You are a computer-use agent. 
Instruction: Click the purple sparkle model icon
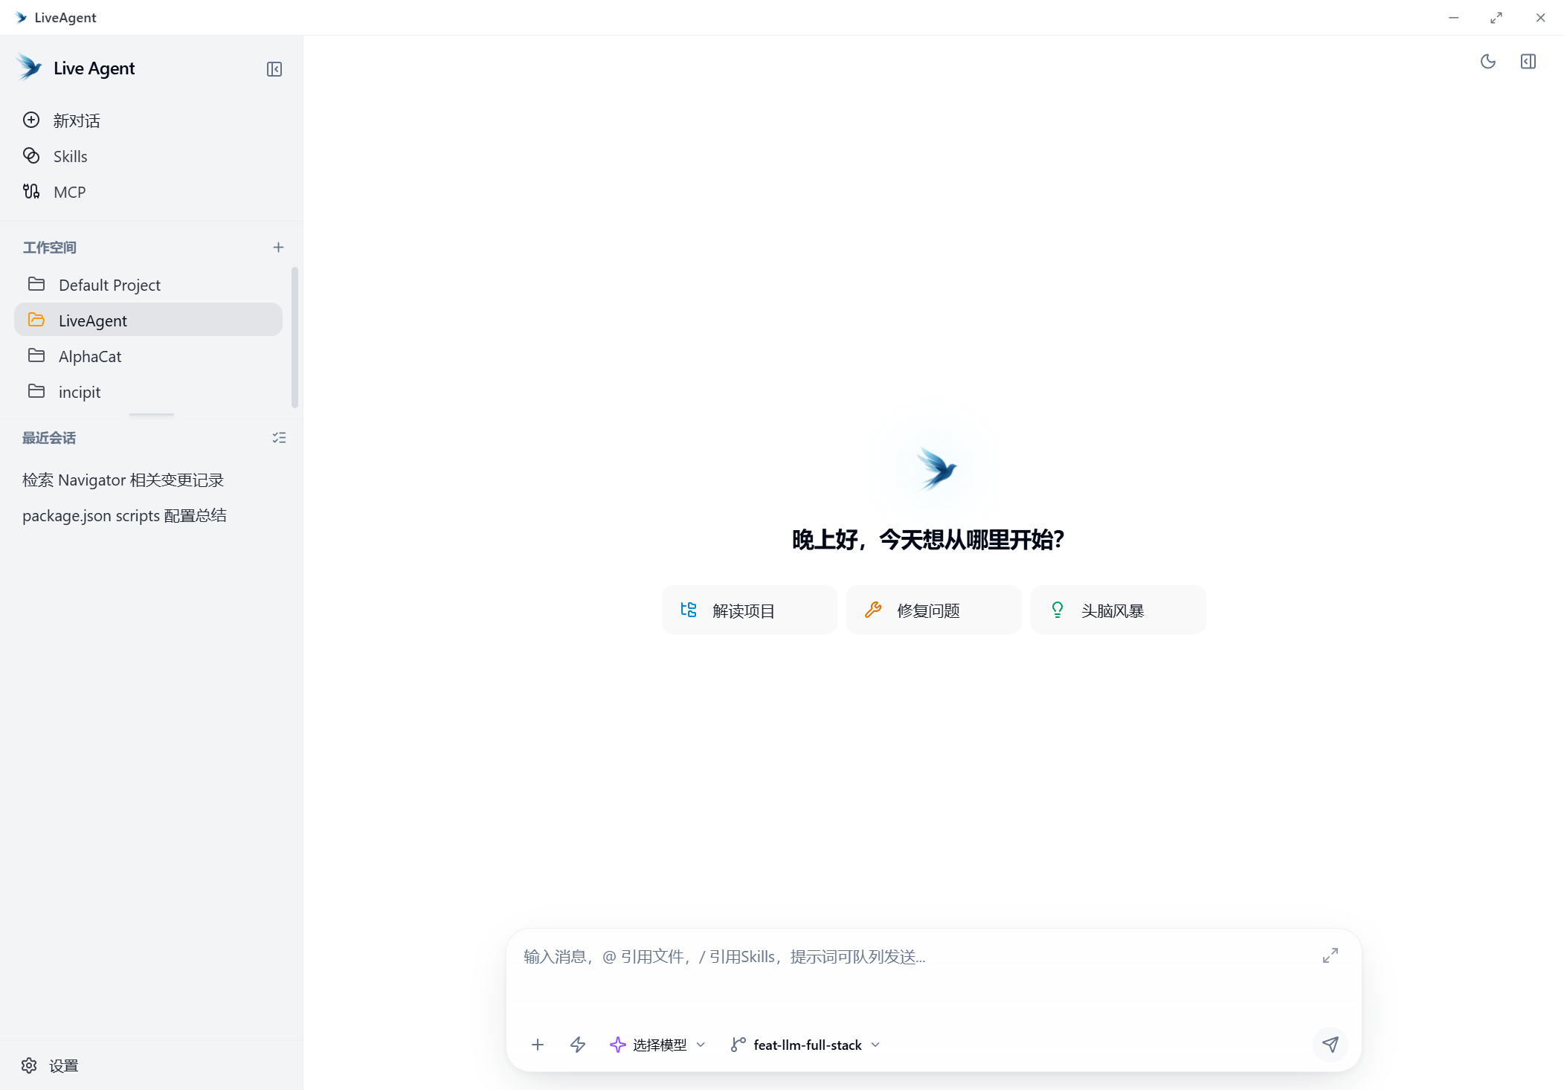coord(617,1045)
